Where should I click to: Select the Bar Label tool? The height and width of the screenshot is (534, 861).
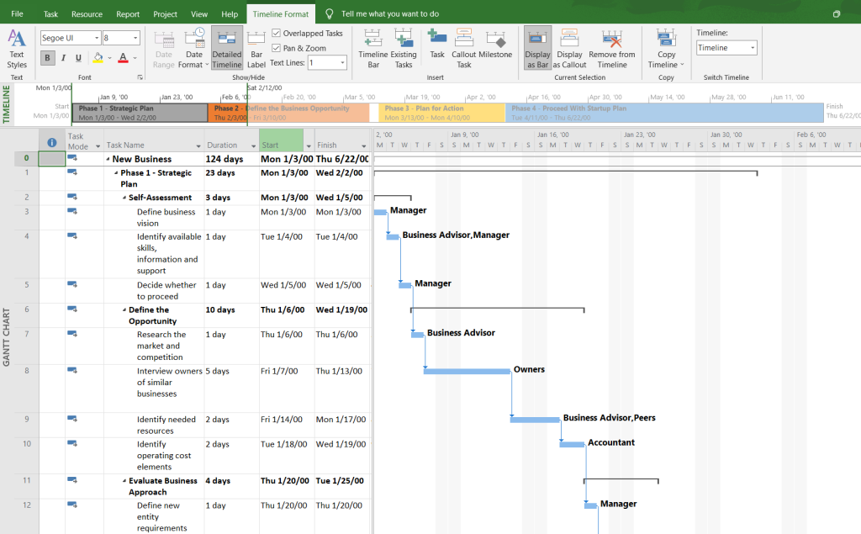pyautogui.click(x=256, y=47)
